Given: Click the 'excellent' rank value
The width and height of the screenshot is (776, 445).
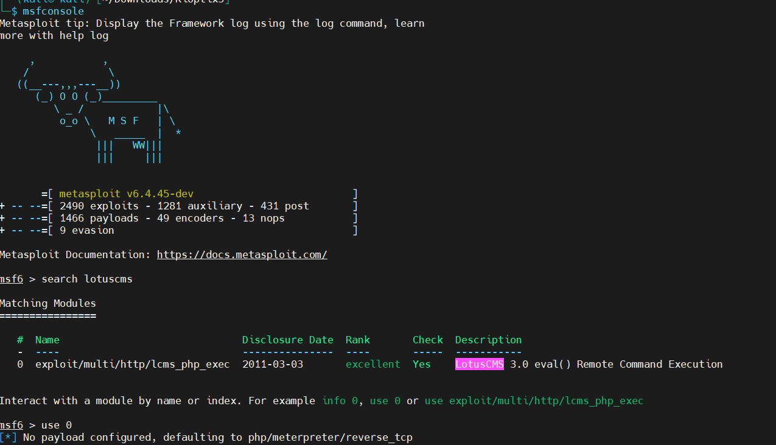Looking at the screenshot, I should (x=373, y=364).
